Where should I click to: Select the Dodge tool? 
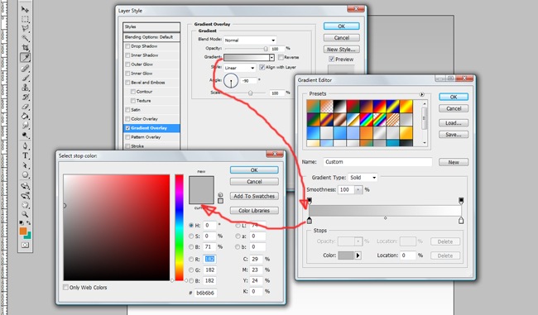(25, 136)
